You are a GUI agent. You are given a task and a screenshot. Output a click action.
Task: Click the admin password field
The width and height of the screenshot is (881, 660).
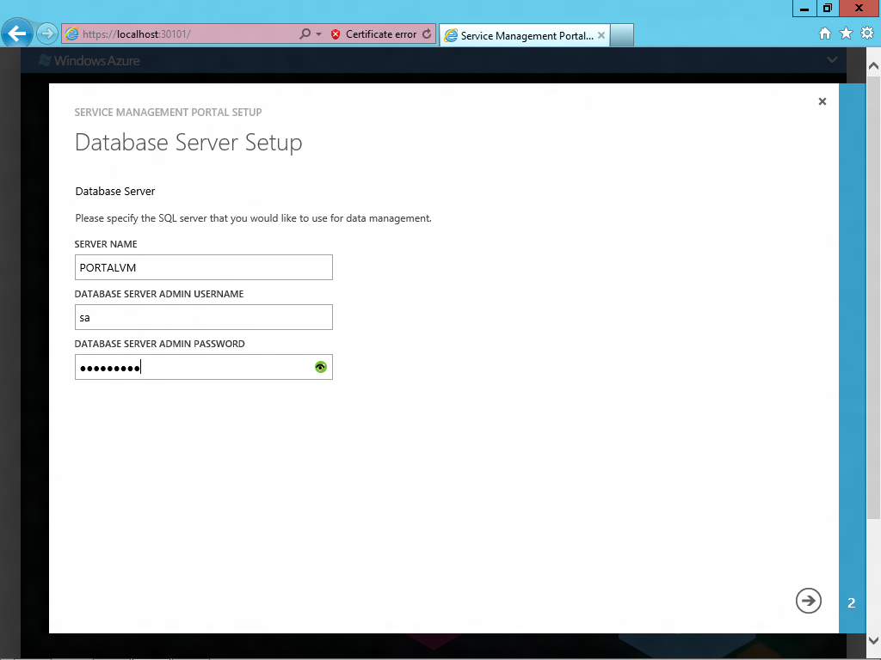[203, 367]
